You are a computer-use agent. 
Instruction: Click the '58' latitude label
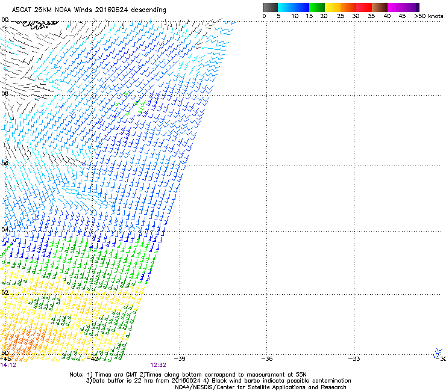pyautogui.click(x=5, y=93)
